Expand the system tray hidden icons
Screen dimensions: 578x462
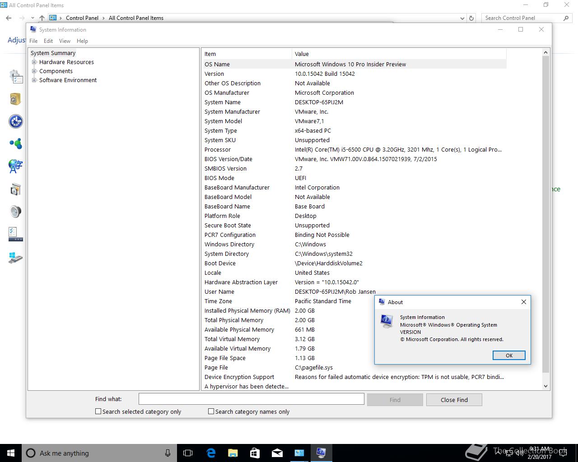[499, 453]
